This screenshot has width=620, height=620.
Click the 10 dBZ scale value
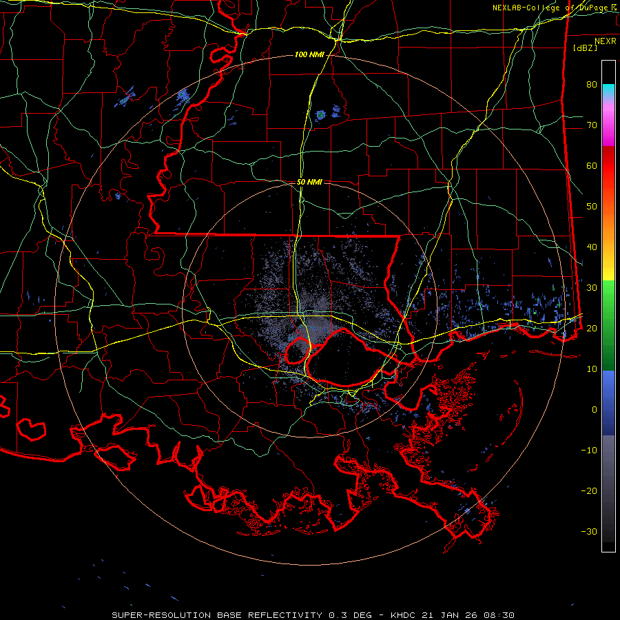[592, 369]
